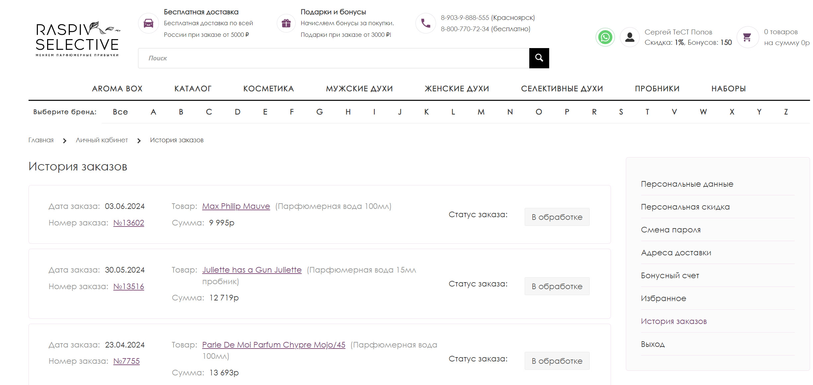Filter brands by letter P
Image resolution: width=813 pixels, height=385 pixels.
tap(567, 112)
